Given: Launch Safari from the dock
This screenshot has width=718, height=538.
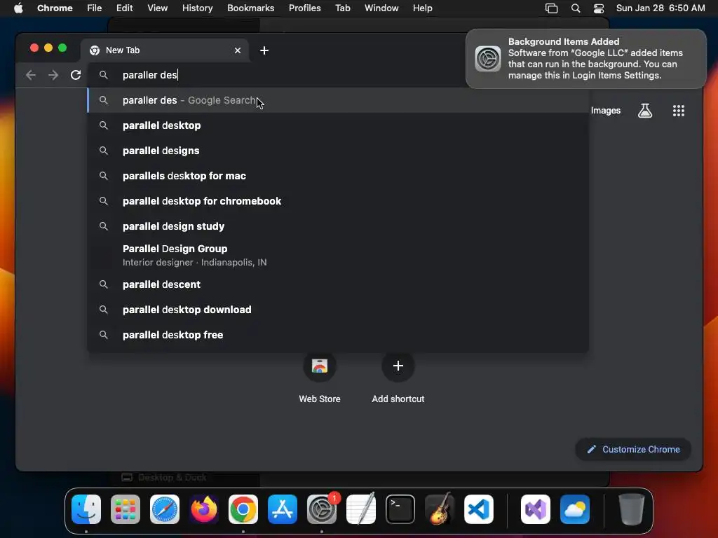Looking at the screenshot, I should pos(165,509).
